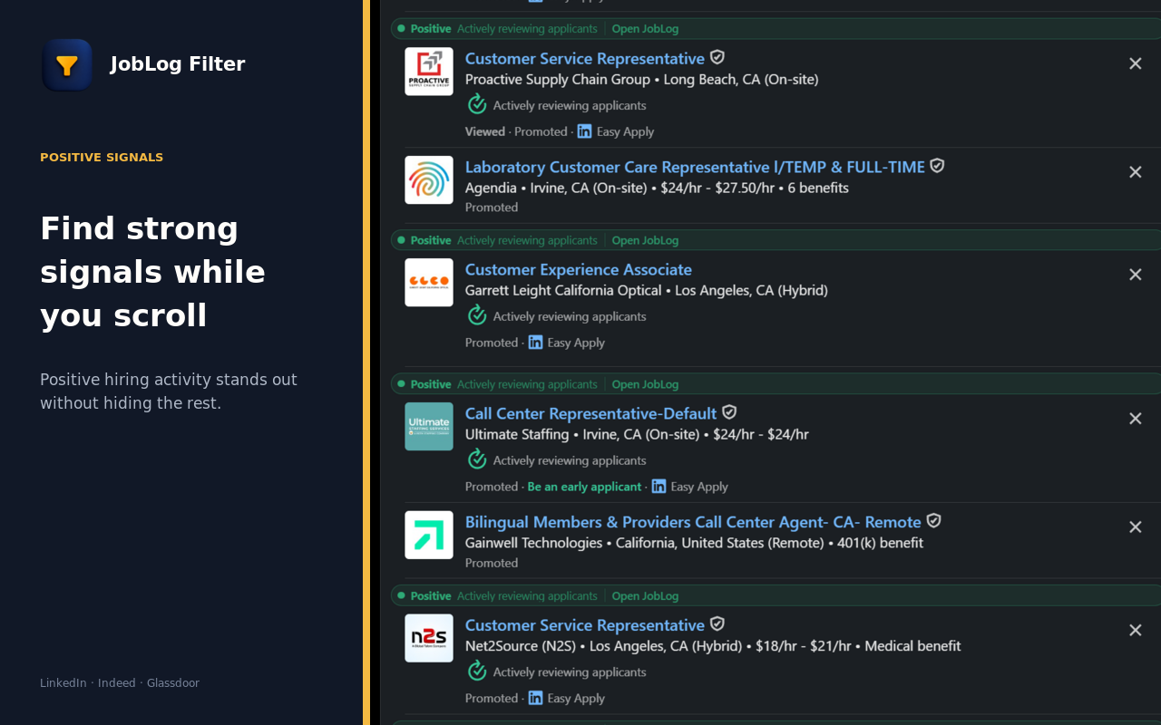This screenshot has height=725, width=1161.
Task: Click the Positive badge above Call Center Representative-Default
Action: [424, 384]
